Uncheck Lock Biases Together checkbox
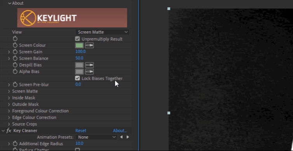The height and width of the screenshot is (151, 293). point(77,78)
